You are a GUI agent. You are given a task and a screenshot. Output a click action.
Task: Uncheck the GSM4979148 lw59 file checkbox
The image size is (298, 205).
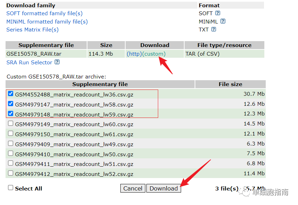coord(11,113)
